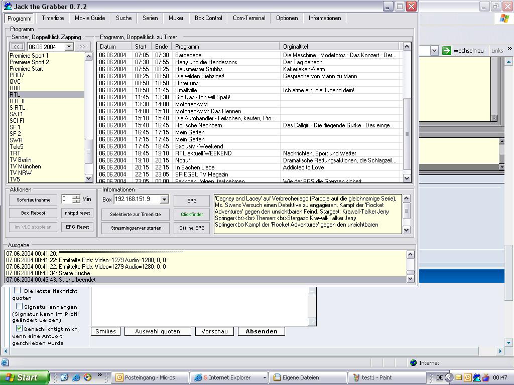Viewport: 514px width, 385px height.
Task: Toggle the 'Signatur anhängen' checkbox
Action: [19, 306]
